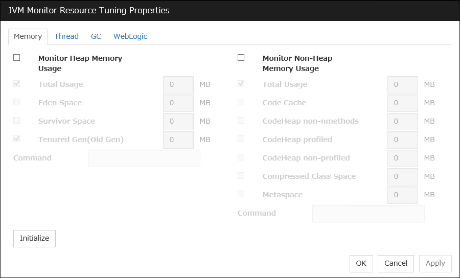The width and height of the screenshot is (460, 278).
Task: Open the GC tab
Action: (96, 36)
